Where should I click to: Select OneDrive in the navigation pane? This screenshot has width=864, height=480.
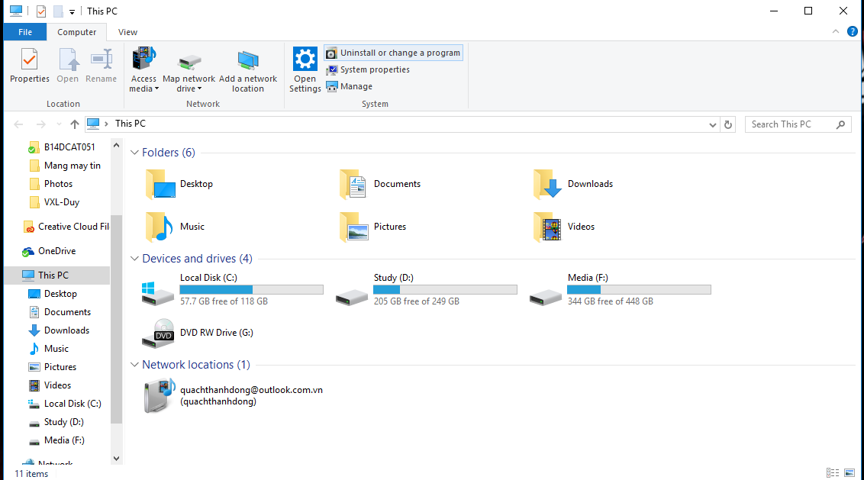(x=56, y=251)
